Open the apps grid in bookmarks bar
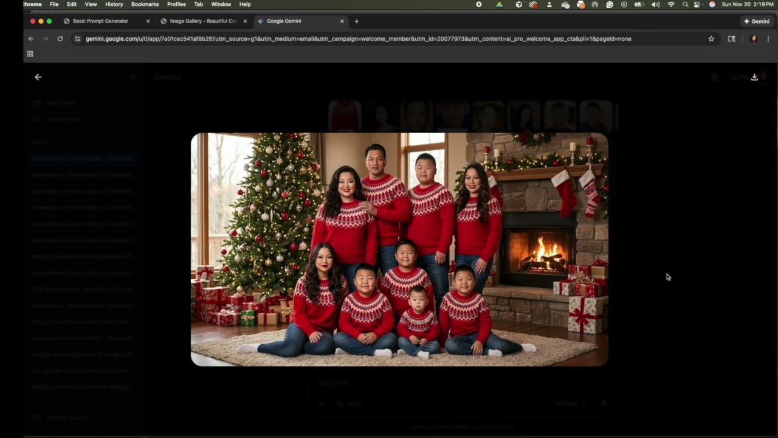The height and width of the screenshot is (438, 778). [x=30, y=54]
